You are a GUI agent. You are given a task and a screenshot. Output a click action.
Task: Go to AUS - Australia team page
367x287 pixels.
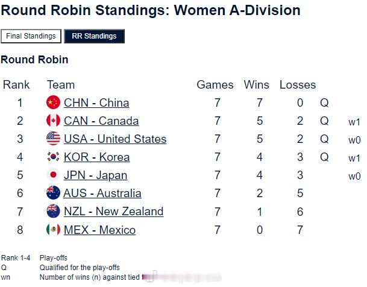[102, 194]
